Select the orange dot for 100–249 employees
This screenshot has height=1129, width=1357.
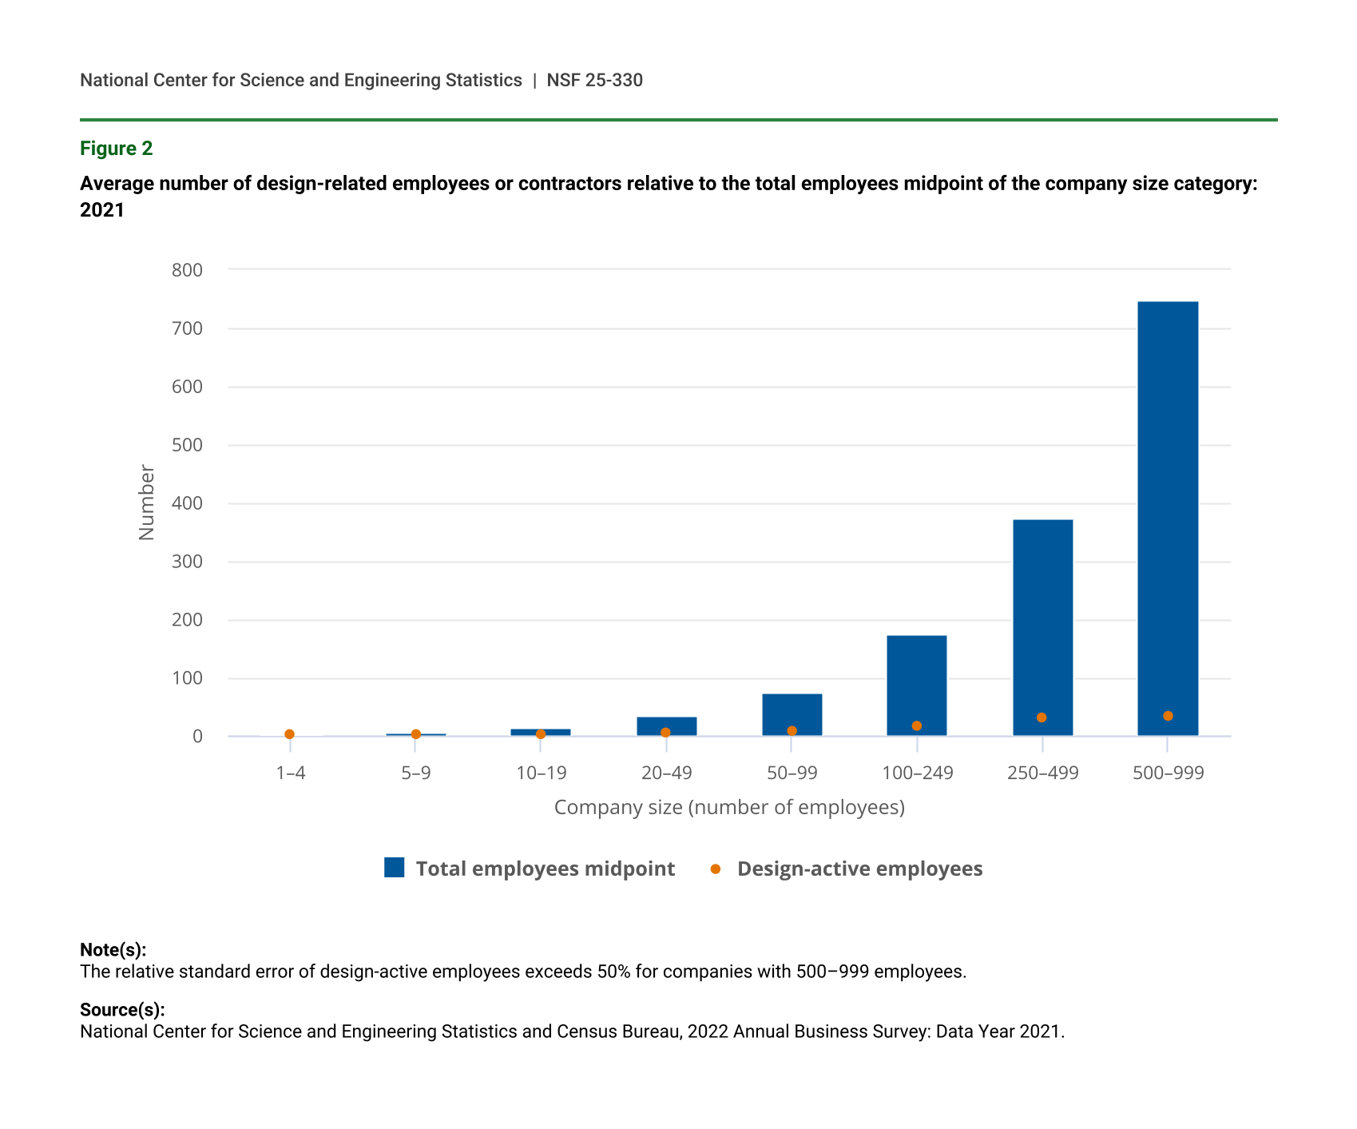tap(917, 726)
